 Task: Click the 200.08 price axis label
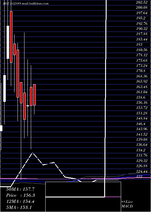click(142, 8)
